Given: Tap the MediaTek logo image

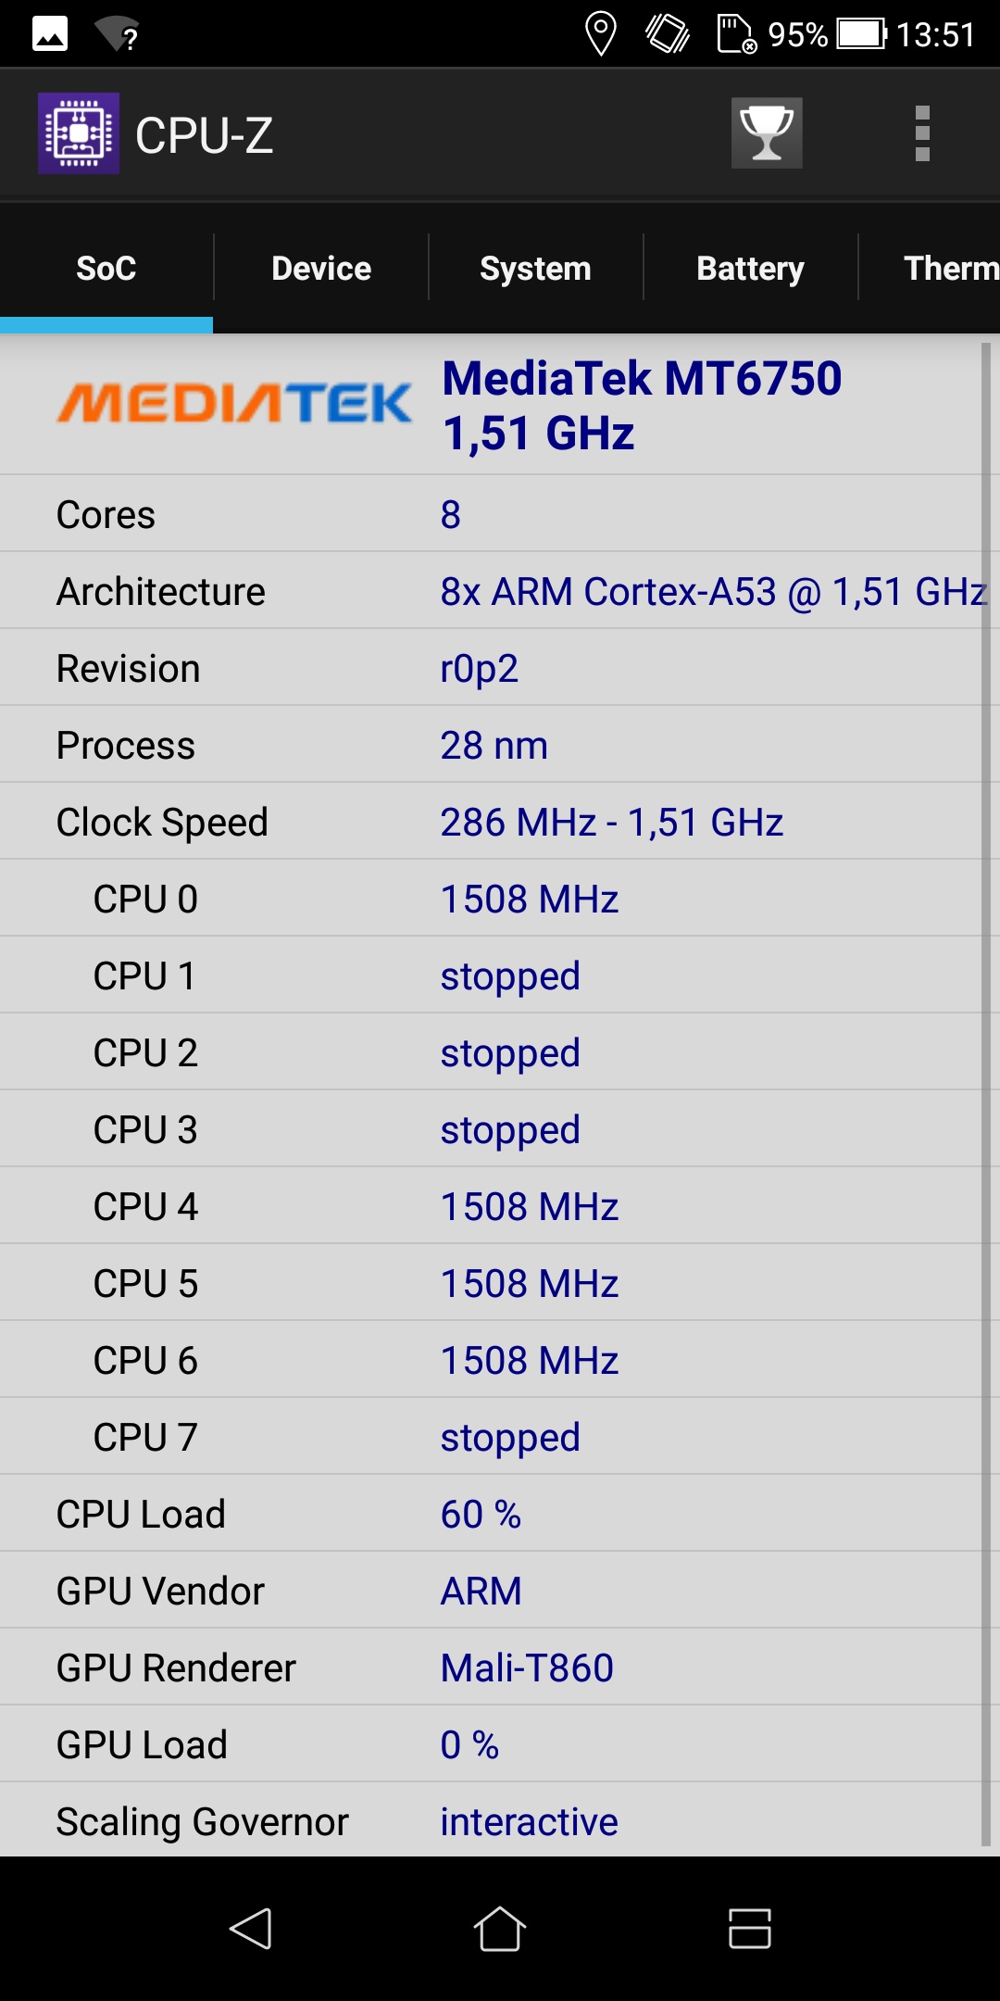Looking at the screenshot, I should point(234,403).
